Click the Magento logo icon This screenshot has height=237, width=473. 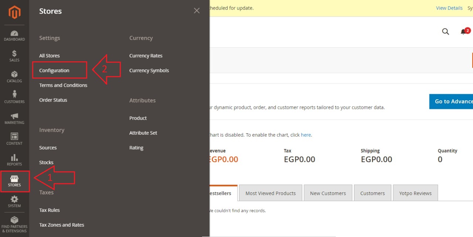[x=14, y=13]
